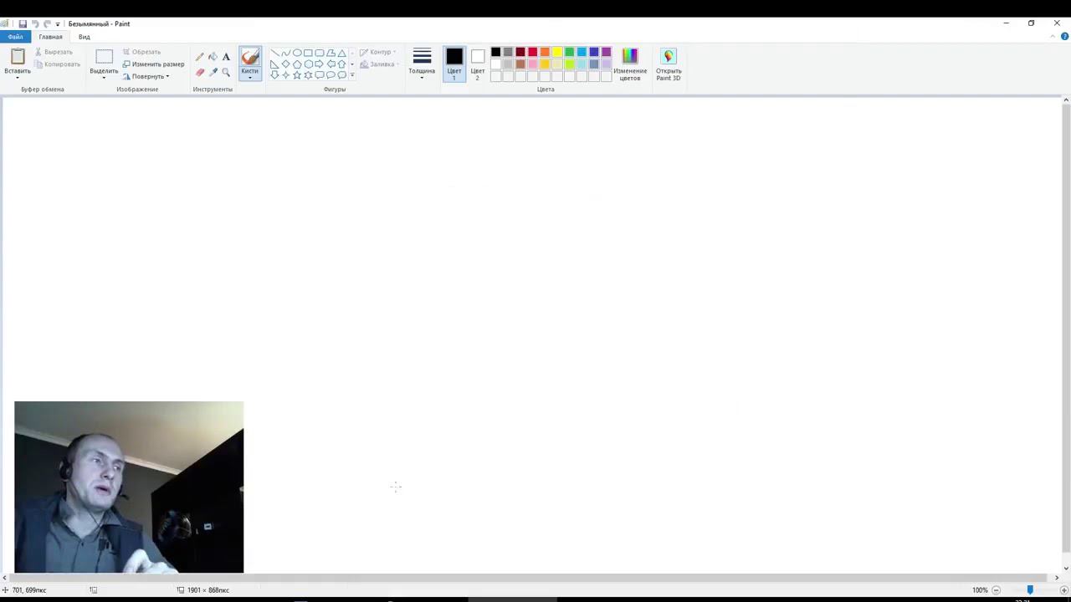Activate Цвет 1 foreground color
Screen dimensions: 1071x602
[454, 64]
